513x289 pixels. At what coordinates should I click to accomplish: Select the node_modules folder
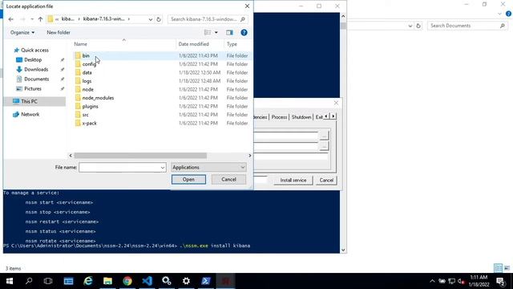point(98,98)
